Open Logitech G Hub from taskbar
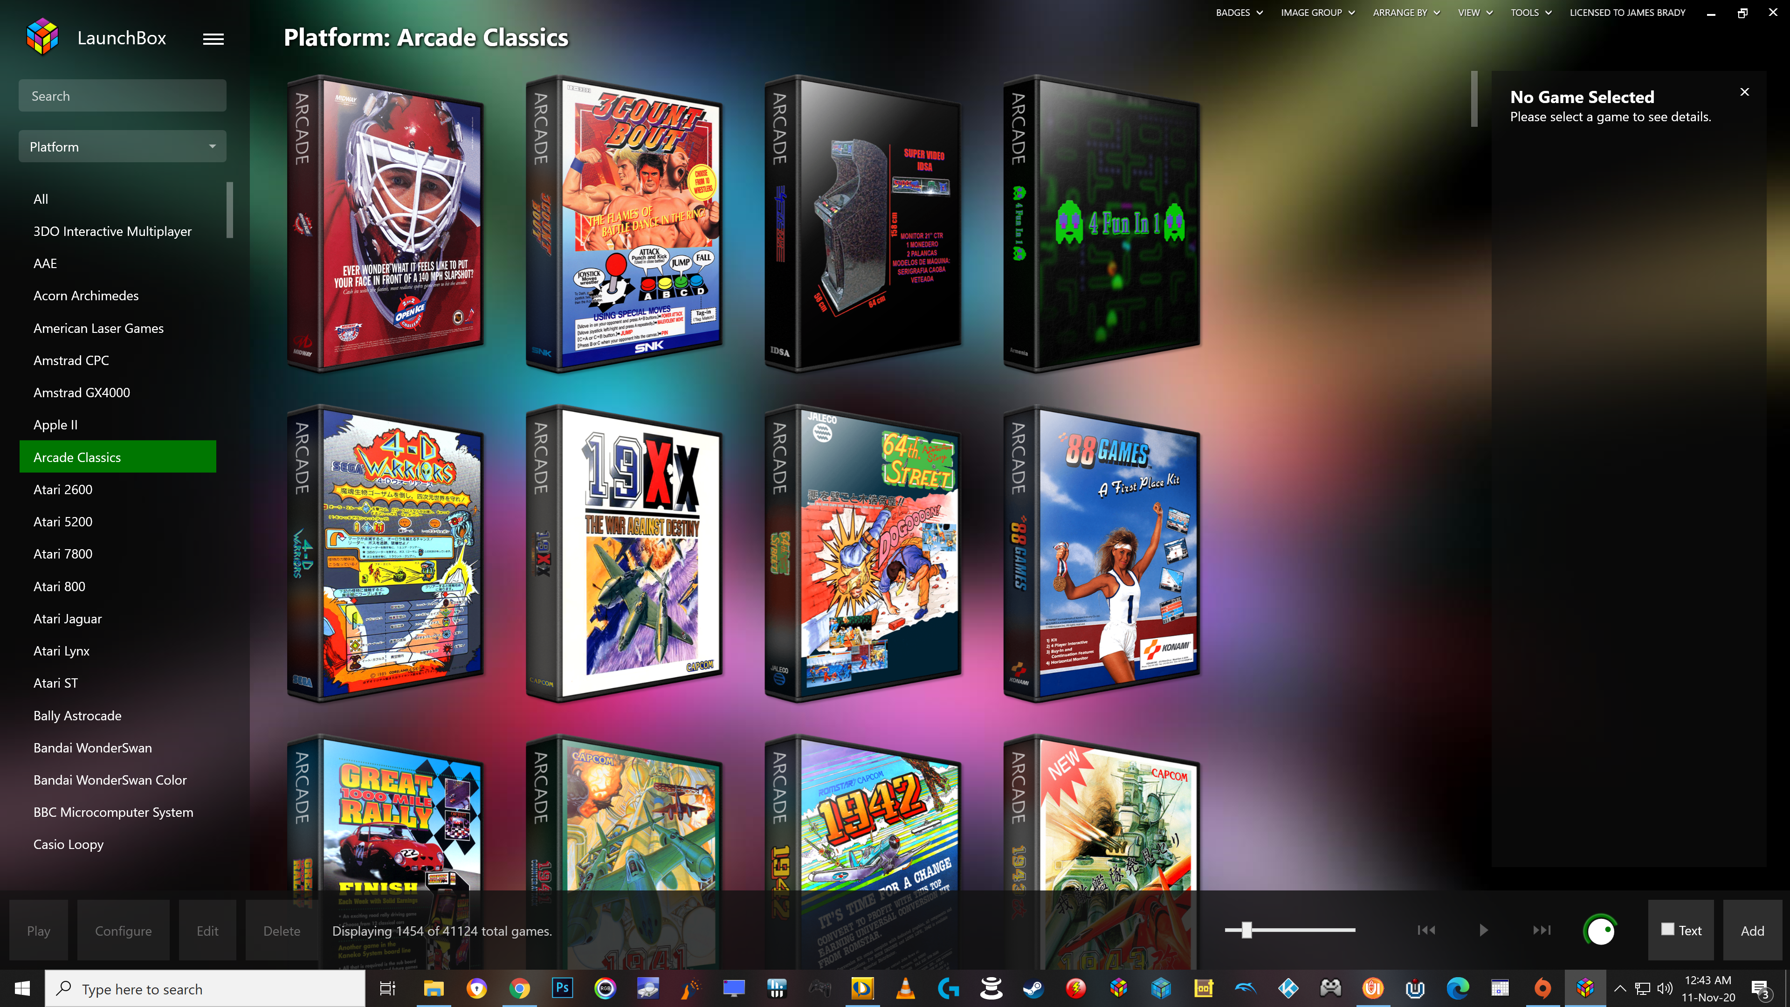This screenshot has height=1007, width=1790. click(x=948, y=987)
